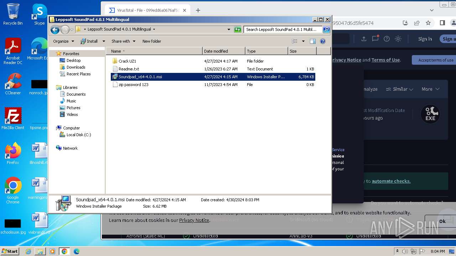
Task: Expand the VirusTotal More dropdown
Action: (431, 89)
